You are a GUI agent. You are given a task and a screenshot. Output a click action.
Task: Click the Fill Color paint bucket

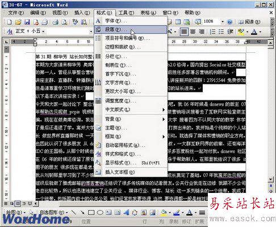pyautogui.click(x=164, y=213)
